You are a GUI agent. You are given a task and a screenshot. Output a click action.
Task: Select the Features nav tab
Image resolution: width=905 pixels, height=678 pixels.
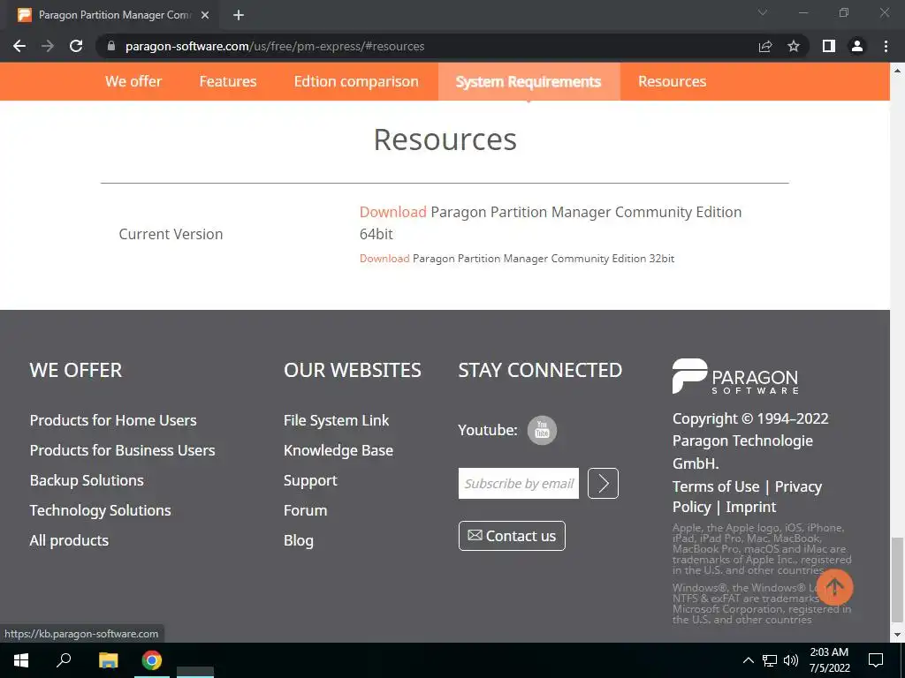coord(228,81)
